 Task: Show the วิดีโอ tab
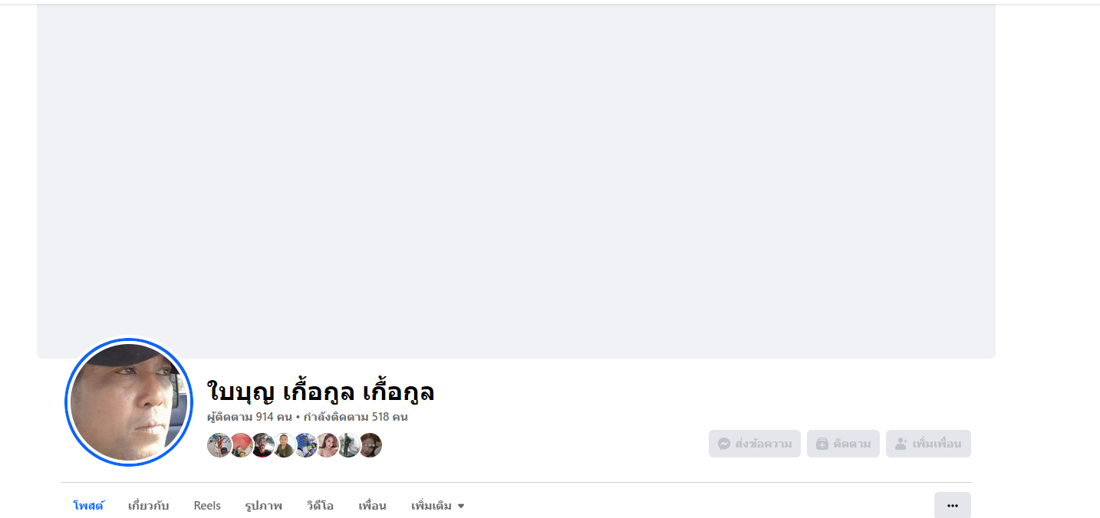pos(320,506)
